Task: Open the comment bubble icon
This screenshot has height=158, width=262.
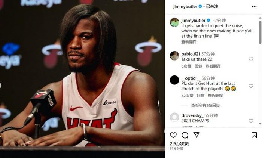Action: coord(185,135)
